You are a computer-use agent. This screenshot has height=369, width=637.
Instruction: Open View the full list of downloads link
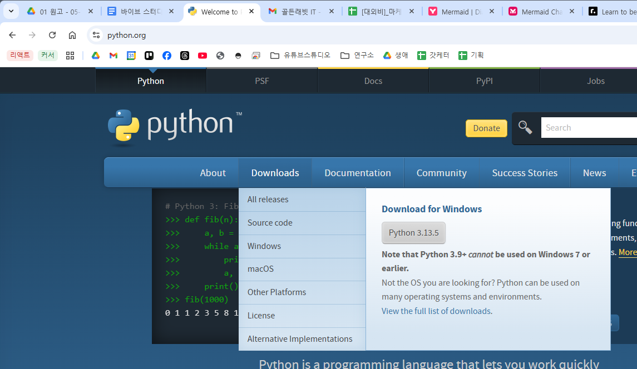point(437,311)
